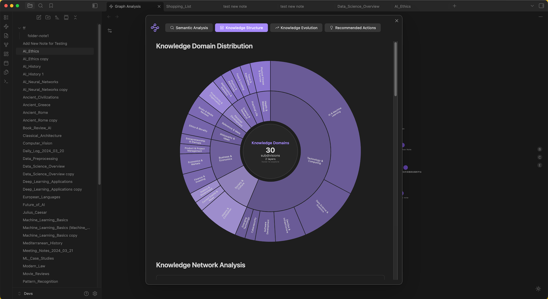Image resolution: width=548 pixels, height=299 pixels.
Task: Toggle the light/dark theme sun icon
Action: click(538, 289)
